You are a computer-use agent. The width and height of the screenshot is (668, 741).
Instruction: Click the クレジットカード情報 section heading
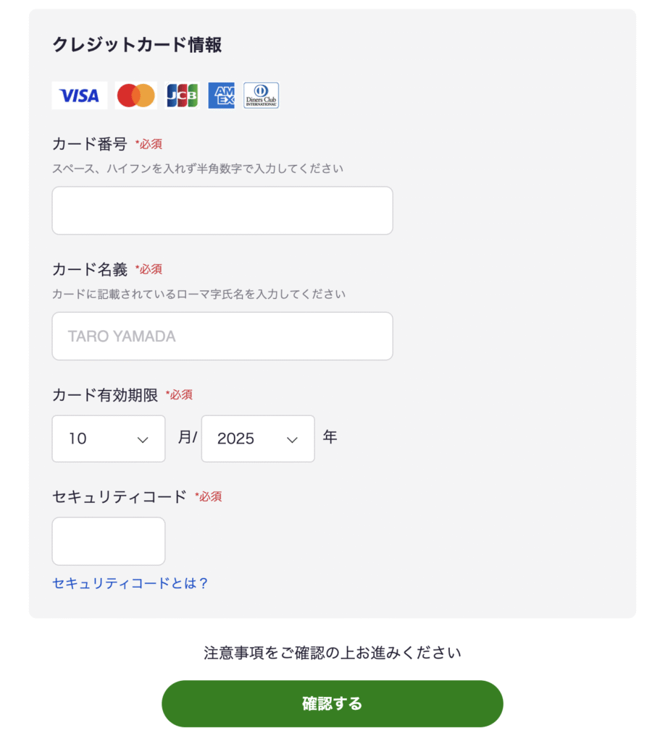(x=137, y=45)
